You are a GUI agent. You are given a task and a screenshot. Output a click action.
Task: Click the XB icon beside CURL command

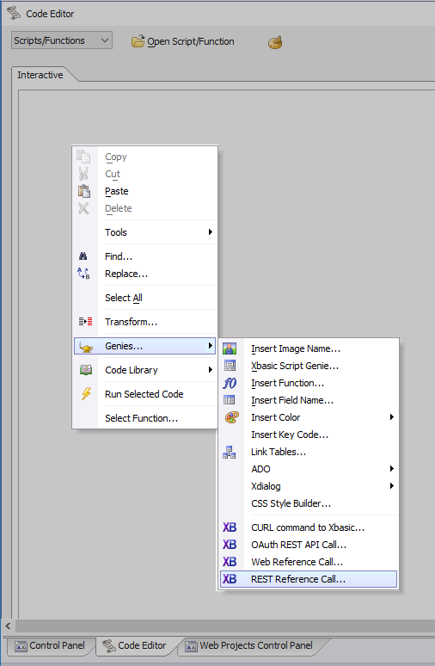click(230, 527)
